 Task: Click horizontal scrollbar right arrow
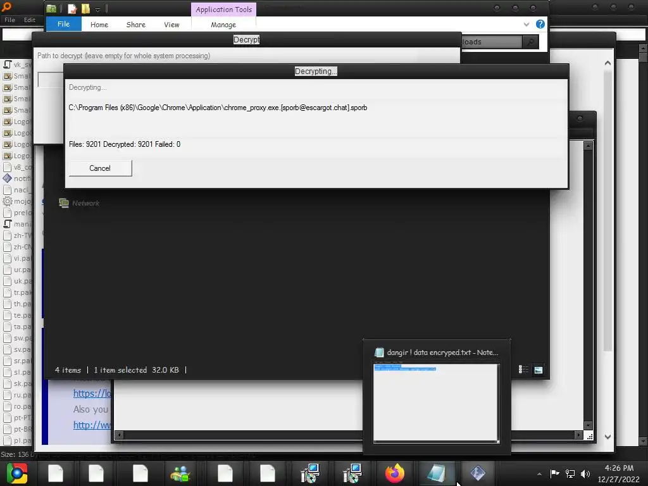pos(578,435)
